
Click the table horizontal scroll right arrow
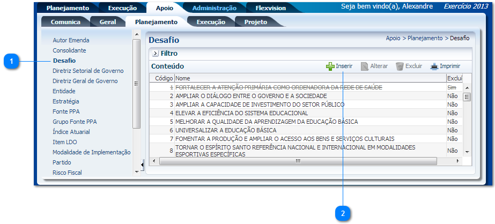pyautogui.click(x=458, y=161)
